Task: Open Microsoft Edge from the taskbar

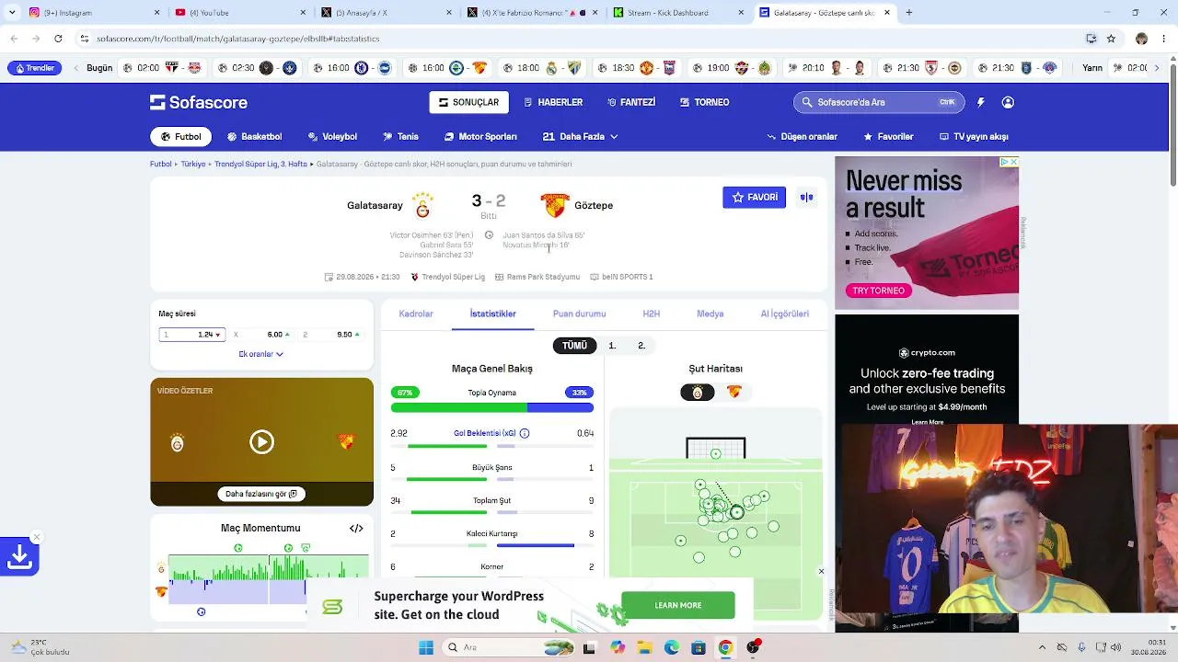Action: [x=672, y=647]
